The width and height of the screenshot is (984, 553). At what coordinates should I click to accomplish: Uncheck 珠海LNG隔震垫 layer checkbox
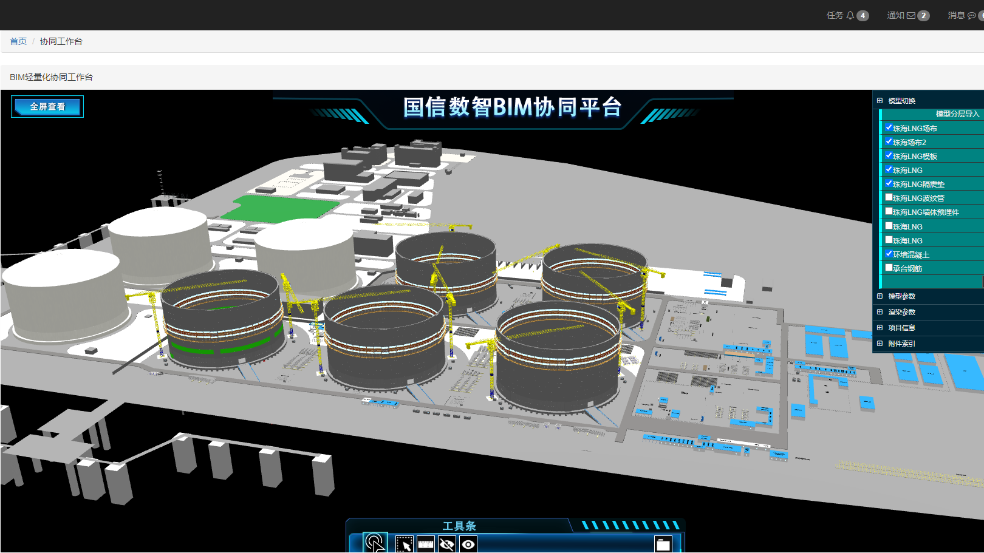click(889, 183)
